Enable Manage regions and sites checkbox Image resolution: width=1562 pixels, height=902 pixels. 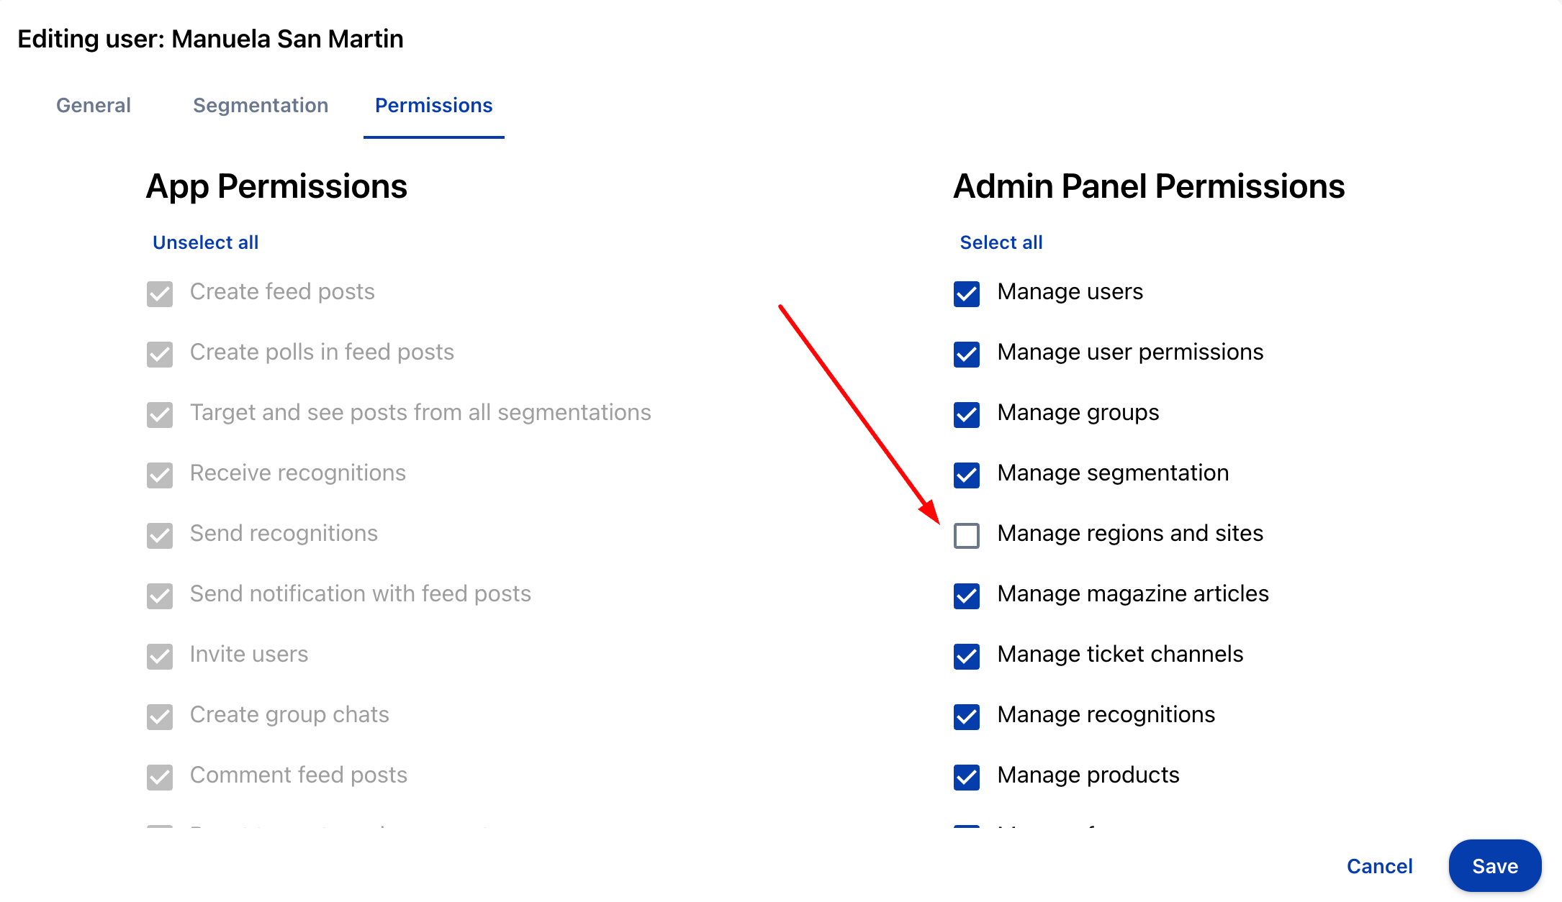pyautogui.click(x=966, y=535)
